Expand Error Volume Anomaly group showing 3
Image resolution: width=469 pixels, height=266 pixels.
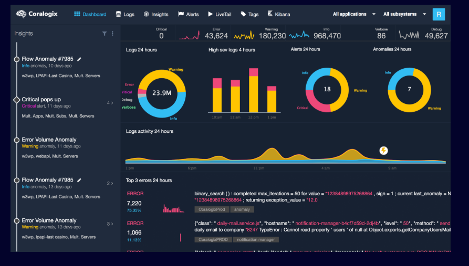[x=110, y=224]
